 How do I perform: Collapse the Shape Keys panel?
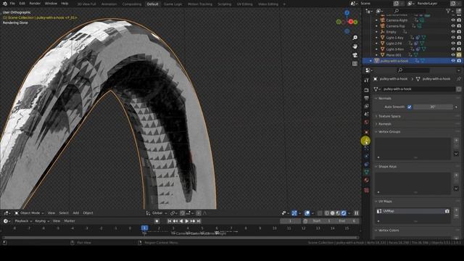[x=387, y=167]
